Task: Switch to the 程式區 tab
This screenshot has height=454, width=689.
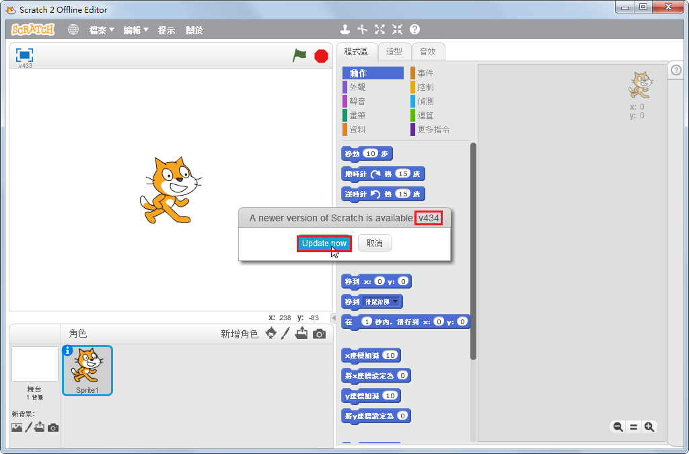Action: point(357,51)
